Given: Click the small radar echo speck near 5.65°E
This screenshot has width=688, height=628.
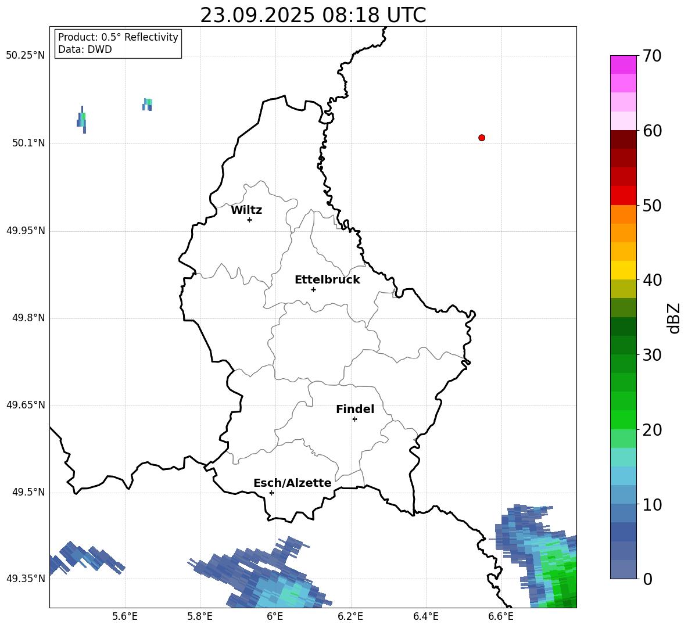Looking at the screenshot, I should pyautogui.click(x=148, y=105).
